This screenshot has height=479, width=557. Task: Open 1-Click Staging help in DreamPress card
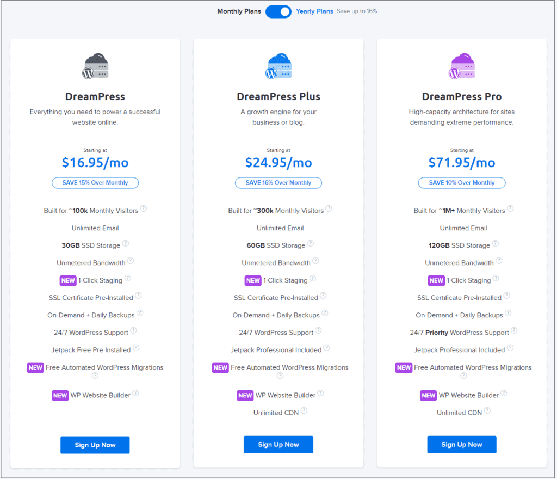[128, 278]
